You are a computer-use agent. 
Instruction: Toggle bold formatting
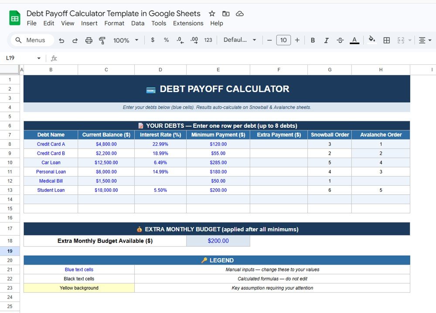(x=313, y=40)
